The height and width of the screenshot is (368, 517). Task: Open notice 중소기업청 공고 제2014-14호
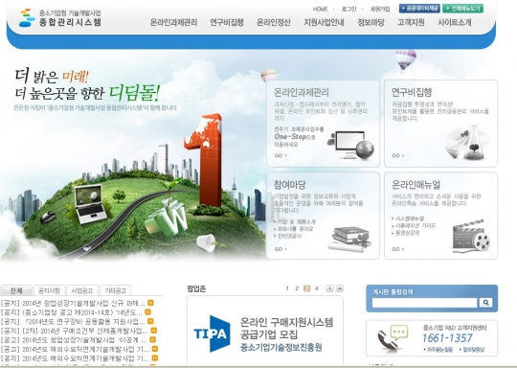pyautogui.click(x=72, y=312)
